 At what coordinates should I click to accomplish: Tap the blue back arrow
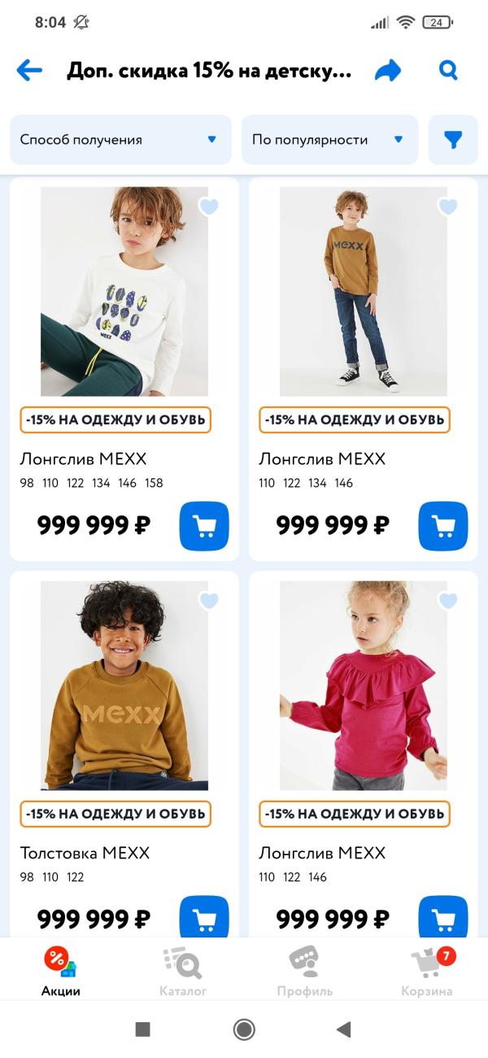click(29, 71)
